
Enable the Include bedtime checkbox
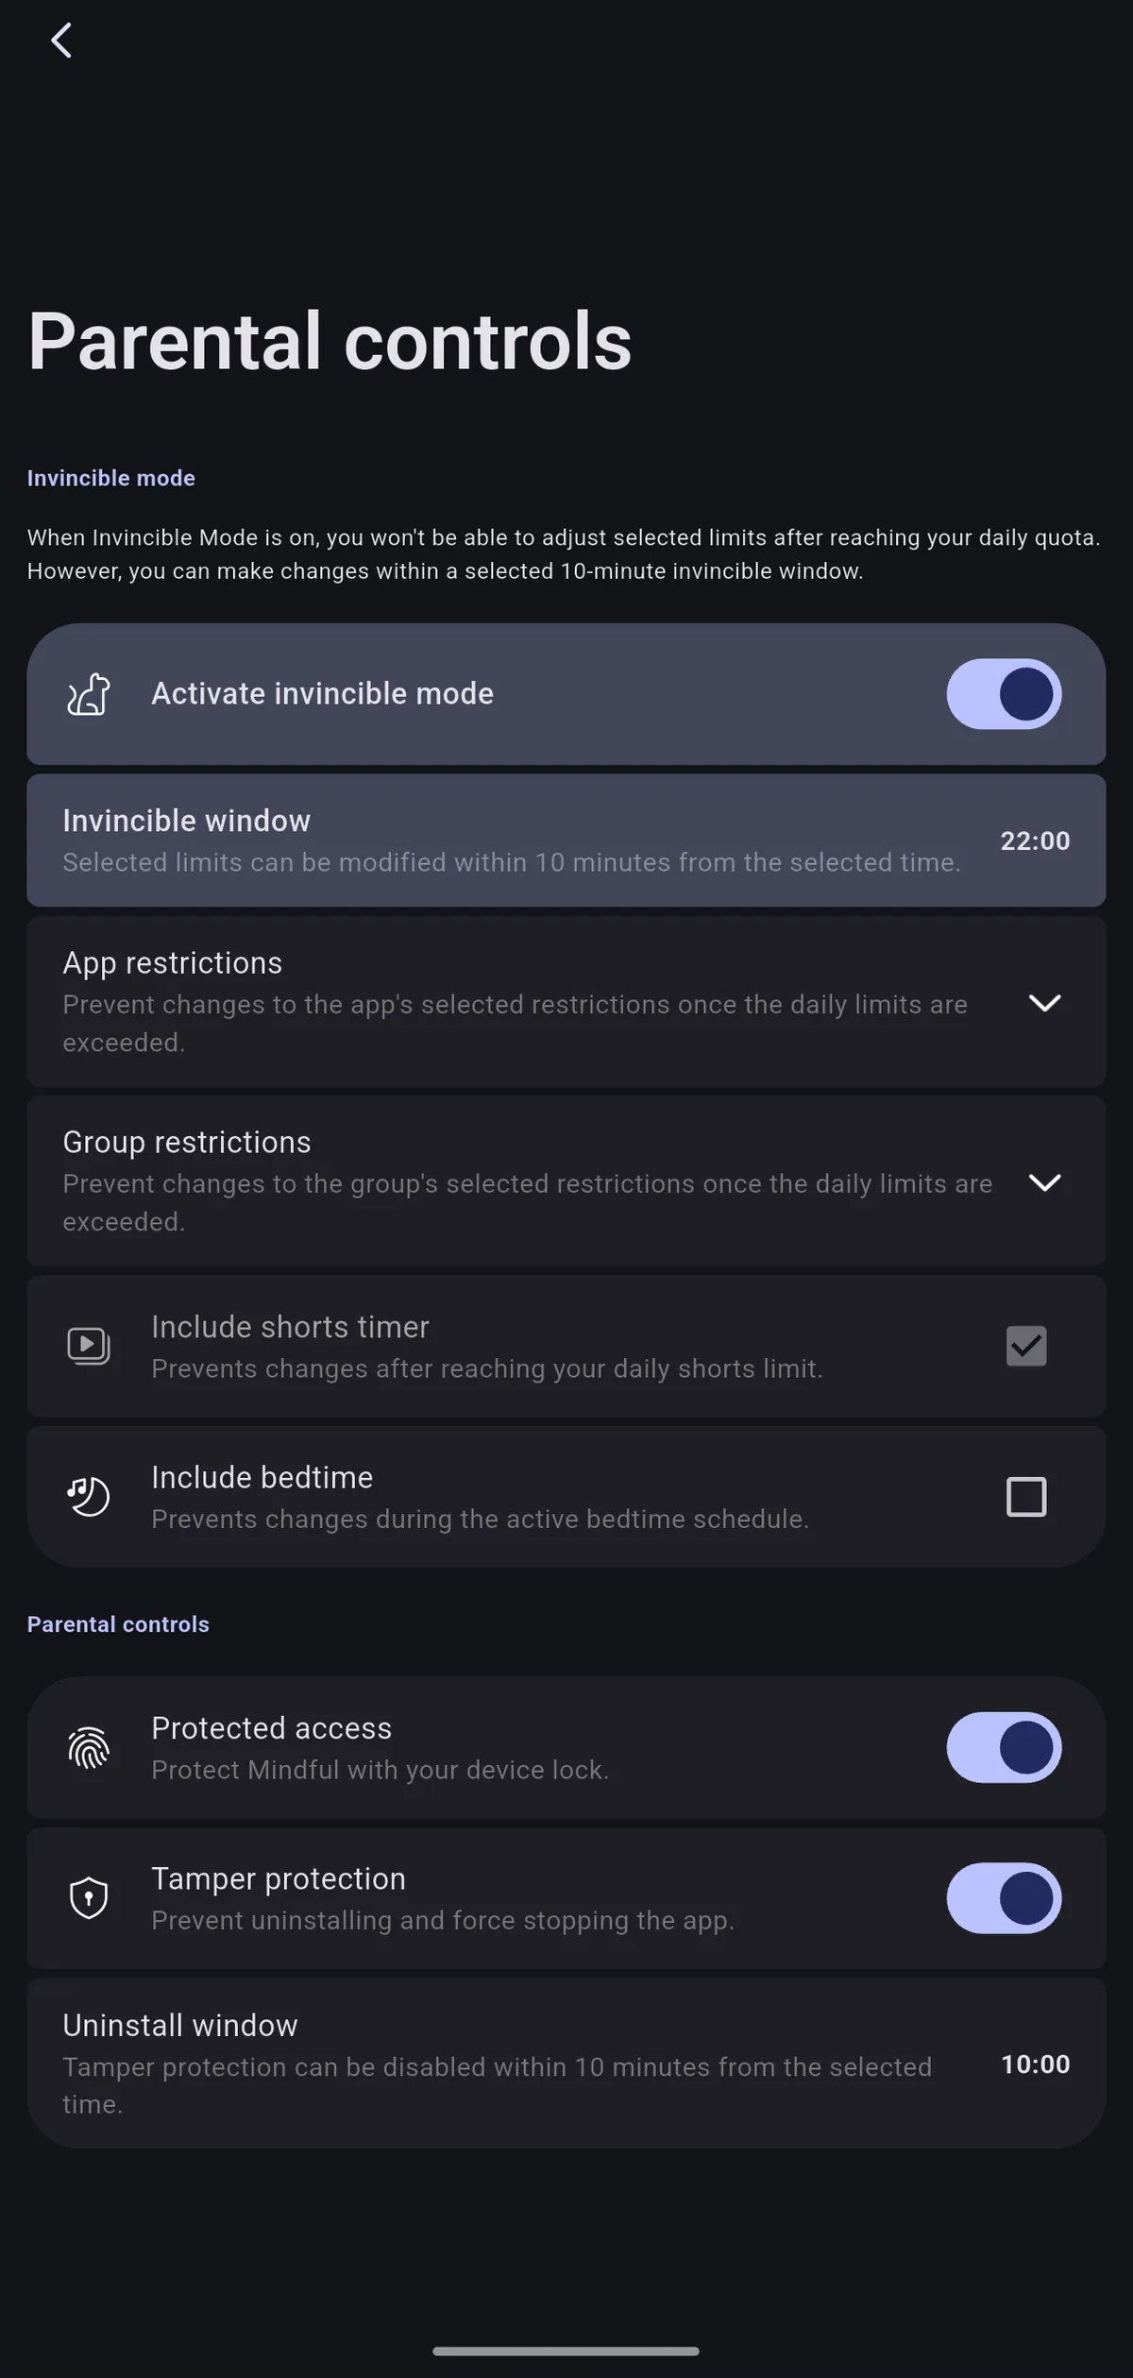tap(1026, 1496)
